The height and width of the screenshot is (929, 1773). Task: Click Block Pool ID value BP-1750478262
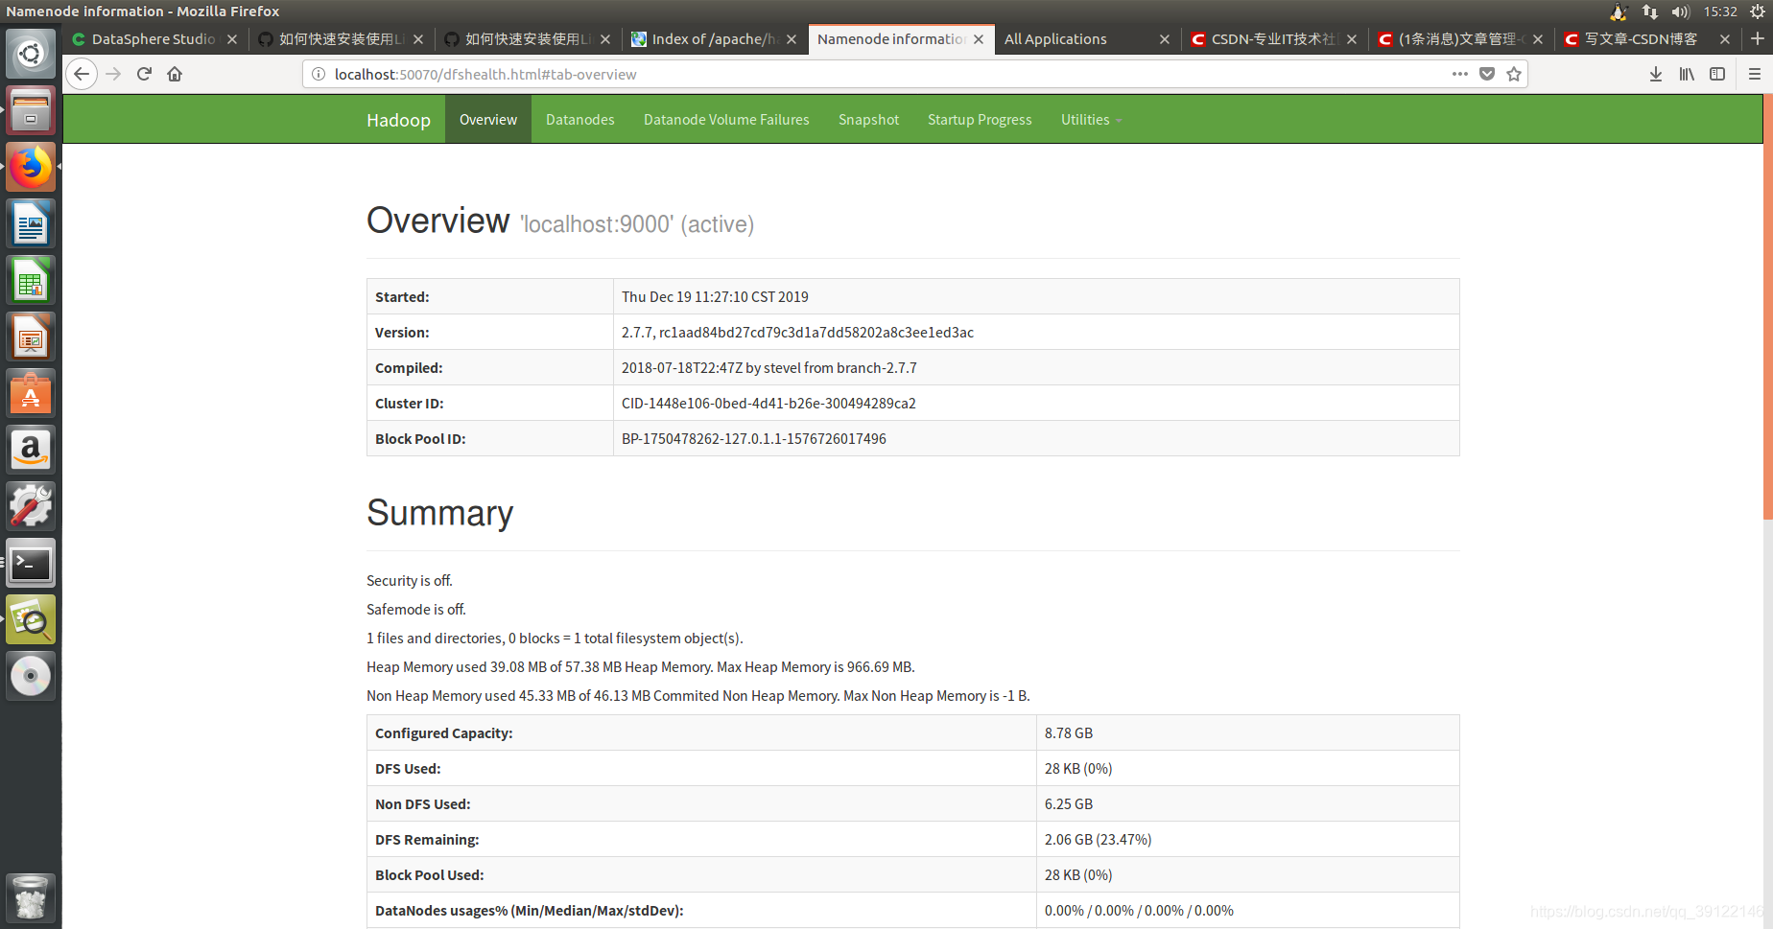(x=754, y=439)
